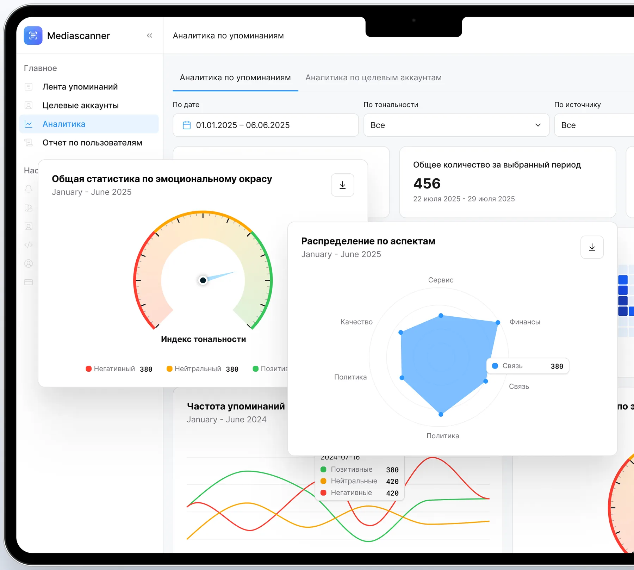The width and height of the screenshot is (634, 570).
Task: Click the 22 июля 2025 - 29 июля 2025 range
Action: [464, 199]
